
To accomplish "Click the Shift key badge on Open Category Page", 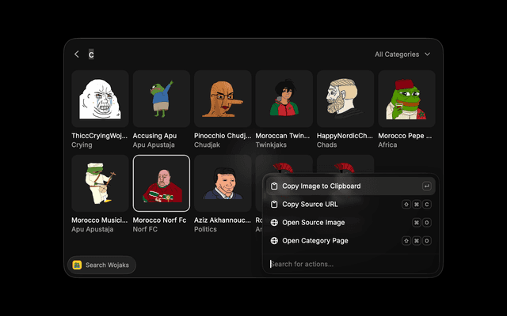I will (406, 240).
